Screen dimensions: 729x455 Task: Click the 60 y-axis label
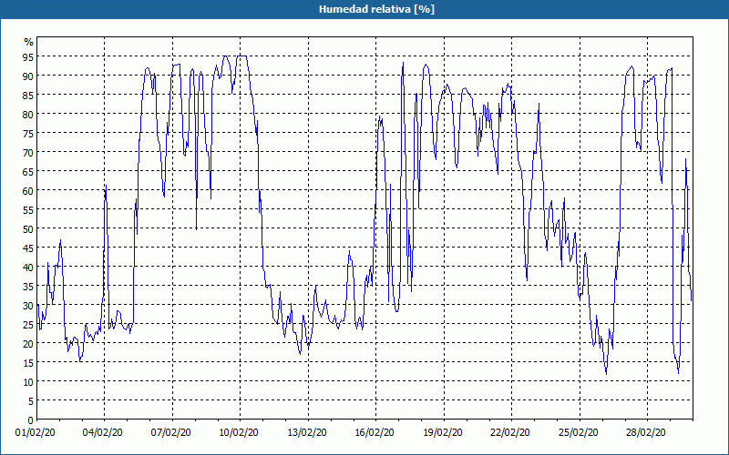point(28,191)
